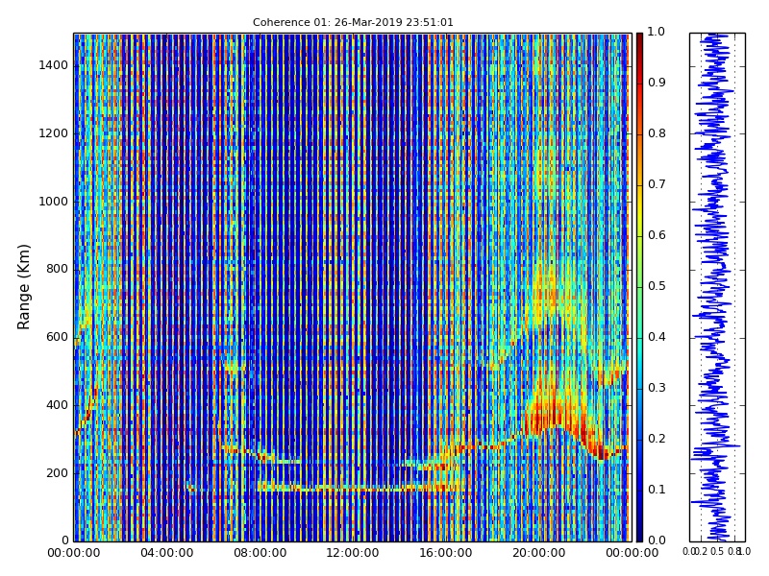Click the plot title 'Coherence 01: 26-Mar-2019 23:51:01'
The image size is (769, 576).
coord(353,22)
